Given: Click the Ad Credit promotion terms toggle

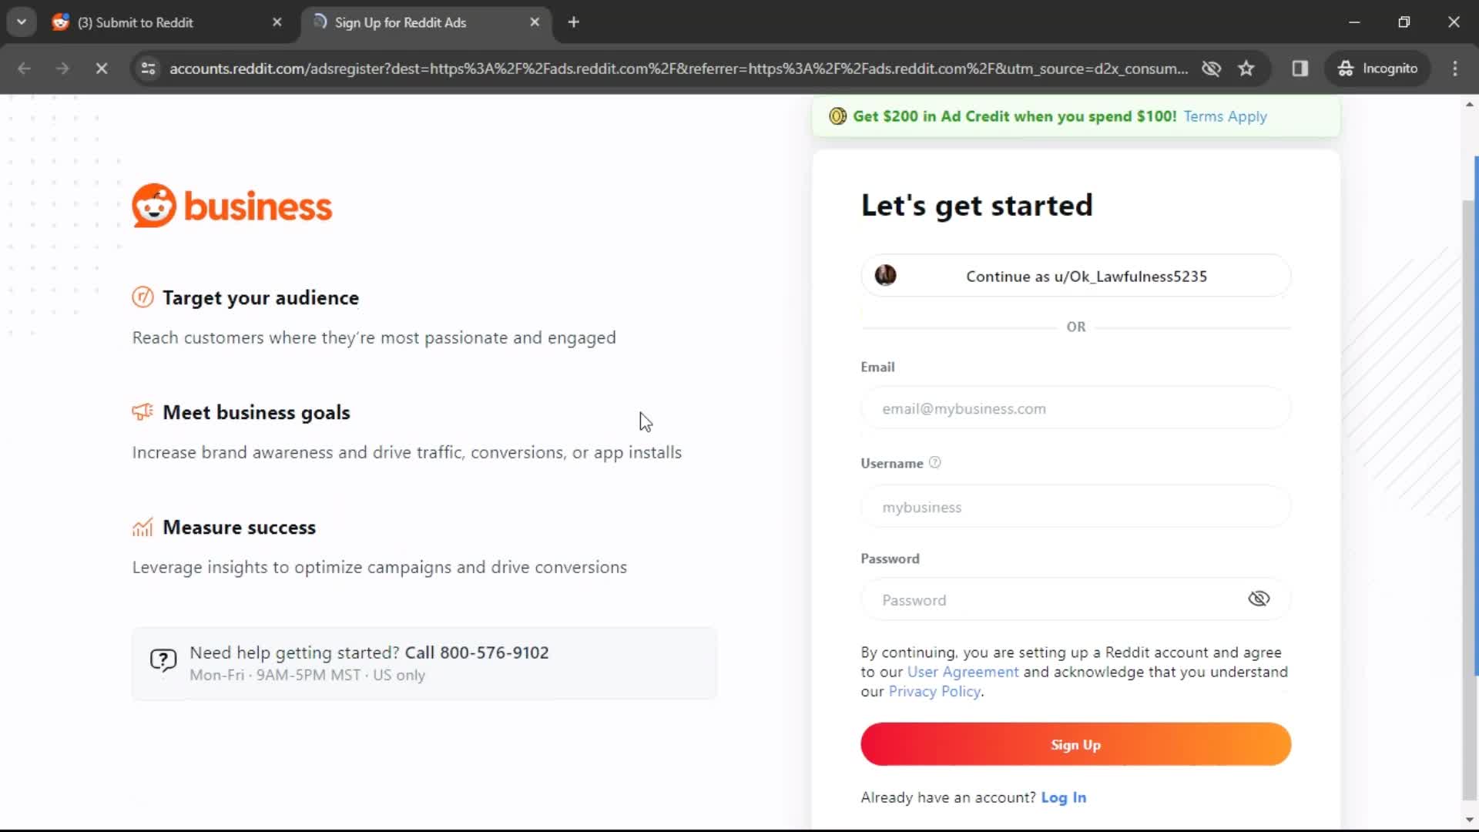Looking at the screenshot, I should pos(1225,116).
